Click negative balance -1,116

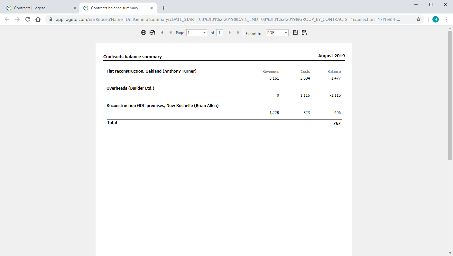(x=335, y=95)
